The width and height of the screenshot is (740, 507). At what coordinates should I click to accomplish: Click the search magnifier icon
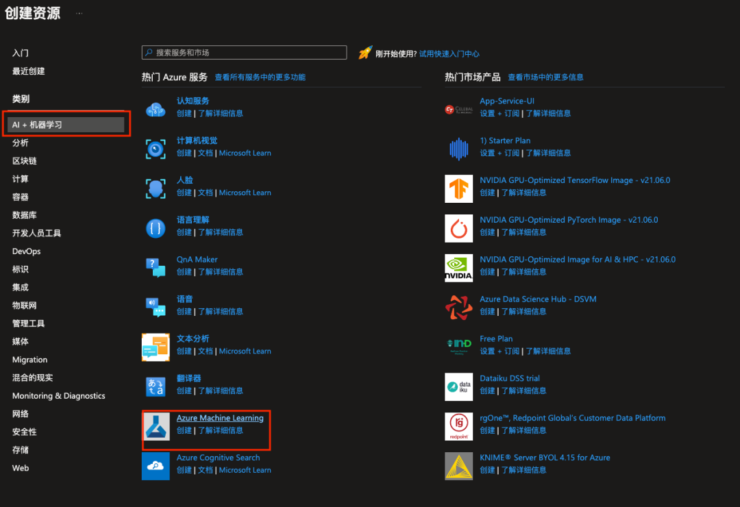point(149,52)
